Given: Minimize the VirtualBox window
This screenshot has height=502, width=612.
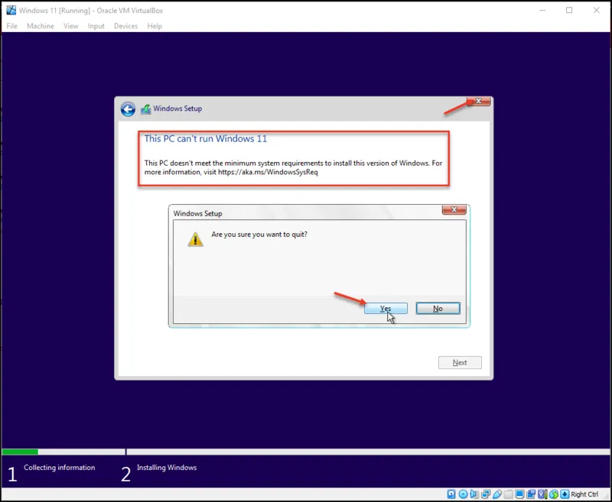Looking at the screenshot, I should 542,11.
